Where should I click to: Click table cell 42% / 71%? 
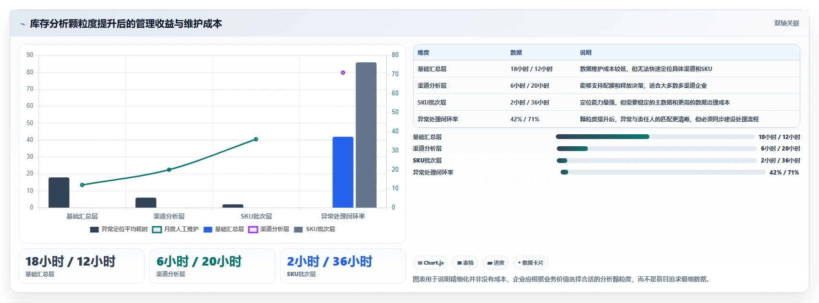point(525,119)
